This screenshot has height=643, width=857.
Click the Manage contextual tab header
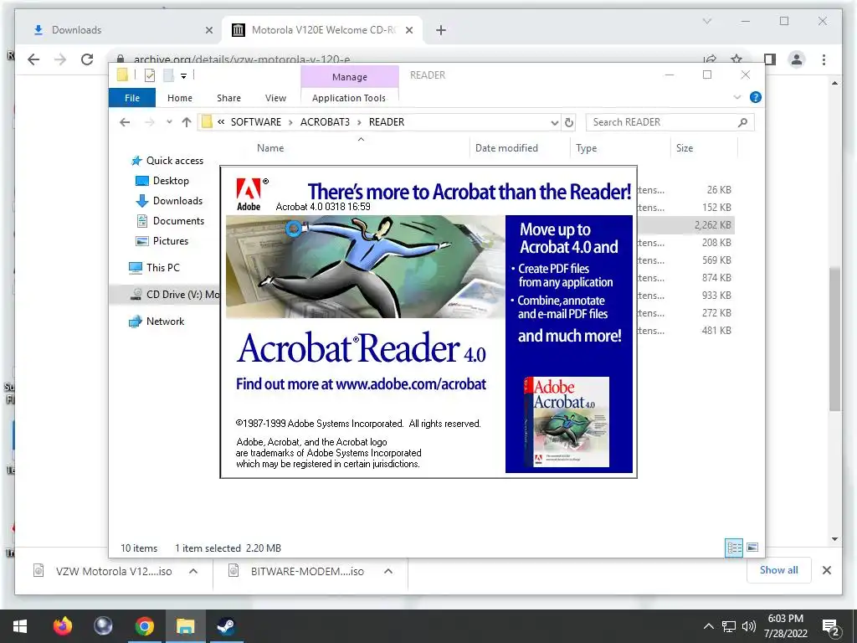(350, 77)
